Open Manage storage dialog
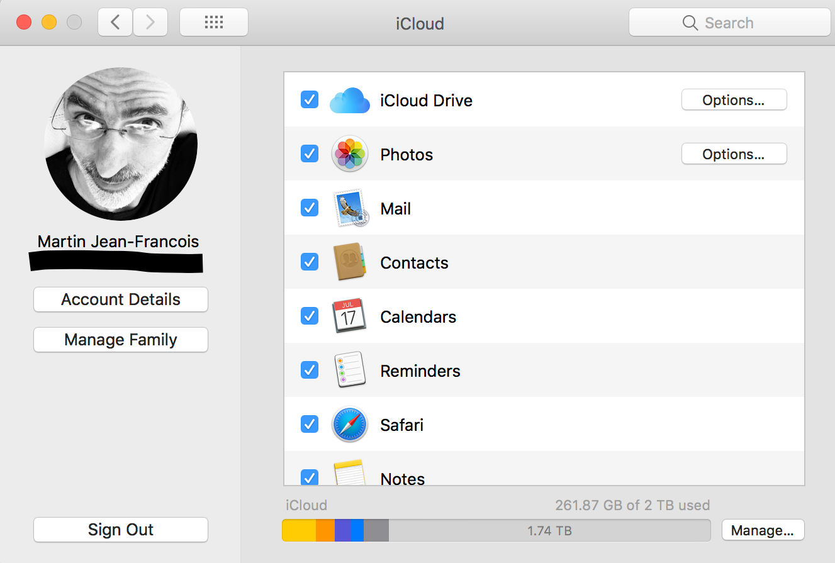 763,530
